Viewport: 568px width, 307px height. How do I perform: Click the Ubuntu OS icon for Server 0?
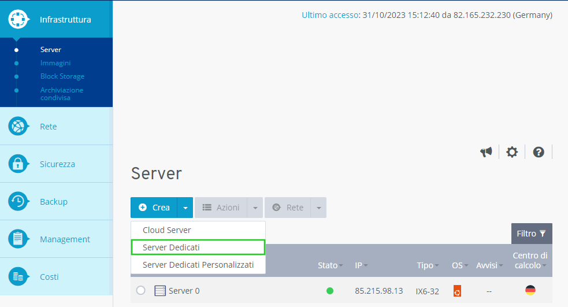(x=457, y=291)
